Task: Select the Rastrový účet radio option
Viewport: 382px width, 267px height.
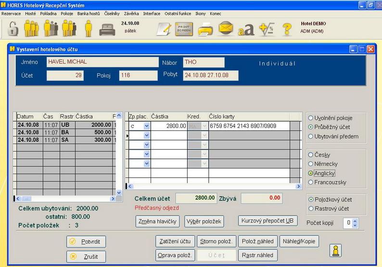Action: click(x=311, y=208)
